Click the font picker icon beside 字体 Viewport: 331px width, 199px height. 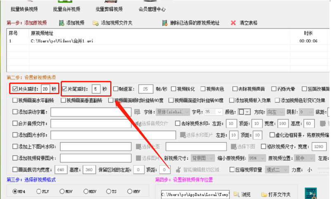point(137,112)
